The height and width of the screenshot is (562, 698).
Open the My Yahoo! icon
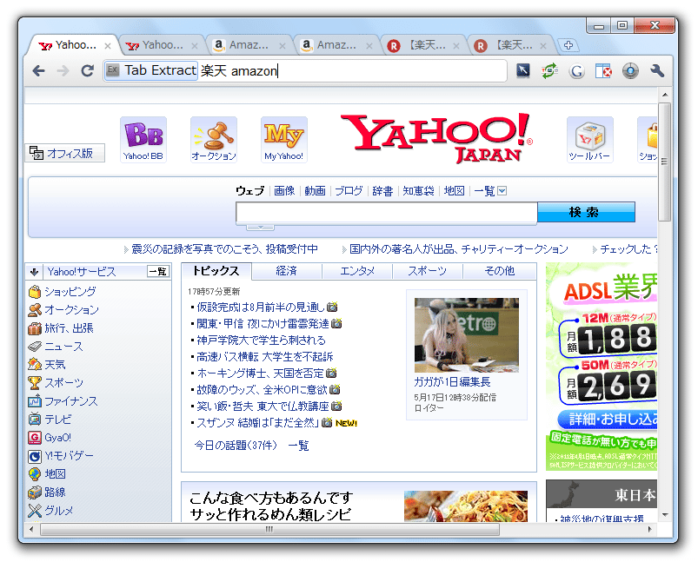(284, 140)
